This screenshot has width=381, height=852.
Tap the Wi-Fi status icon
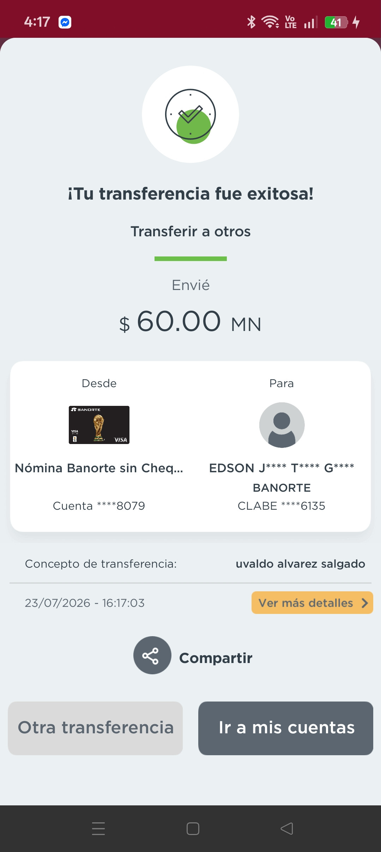pos(270,22)
